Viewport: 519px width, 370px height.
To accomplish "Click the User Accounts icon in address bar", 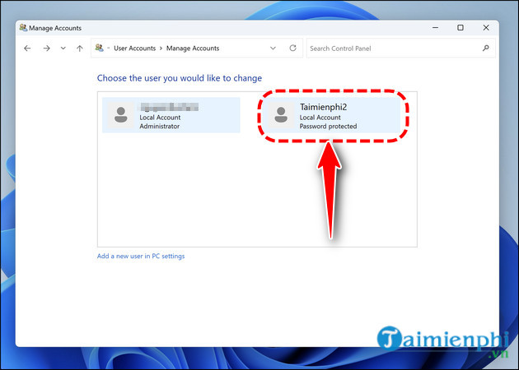I will click(100, 48).
